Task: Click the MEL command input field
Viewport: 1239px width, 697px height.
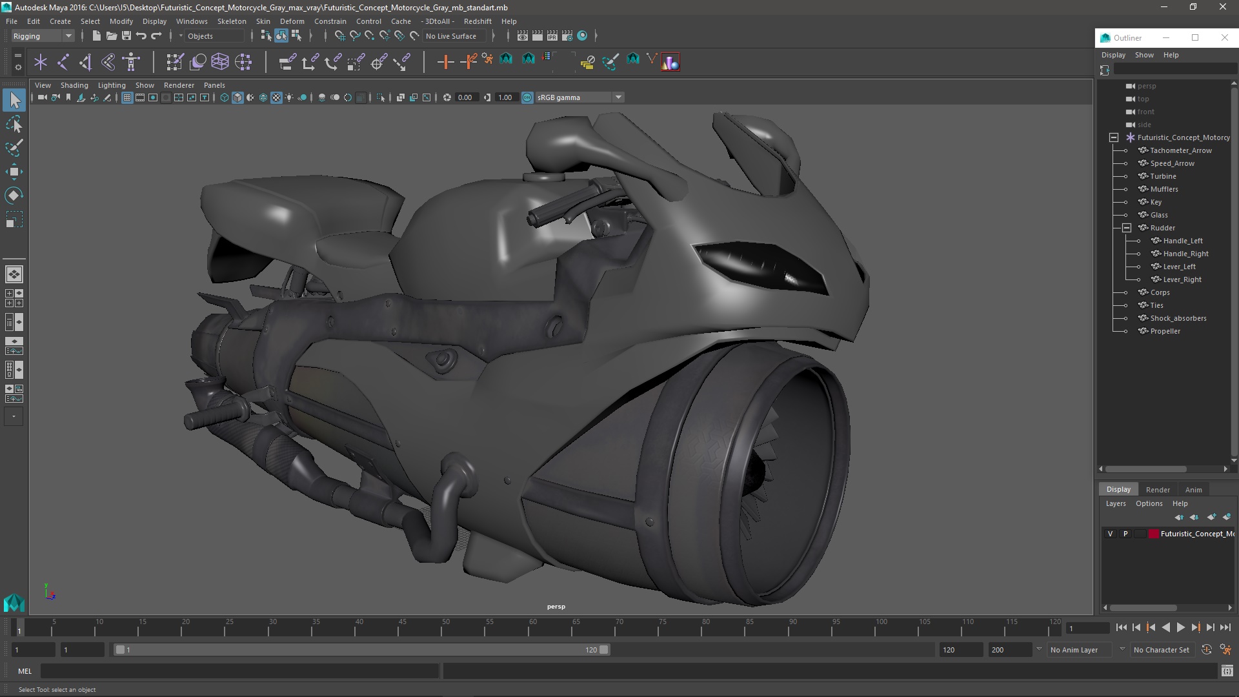Action: click(x=239, y=671)
